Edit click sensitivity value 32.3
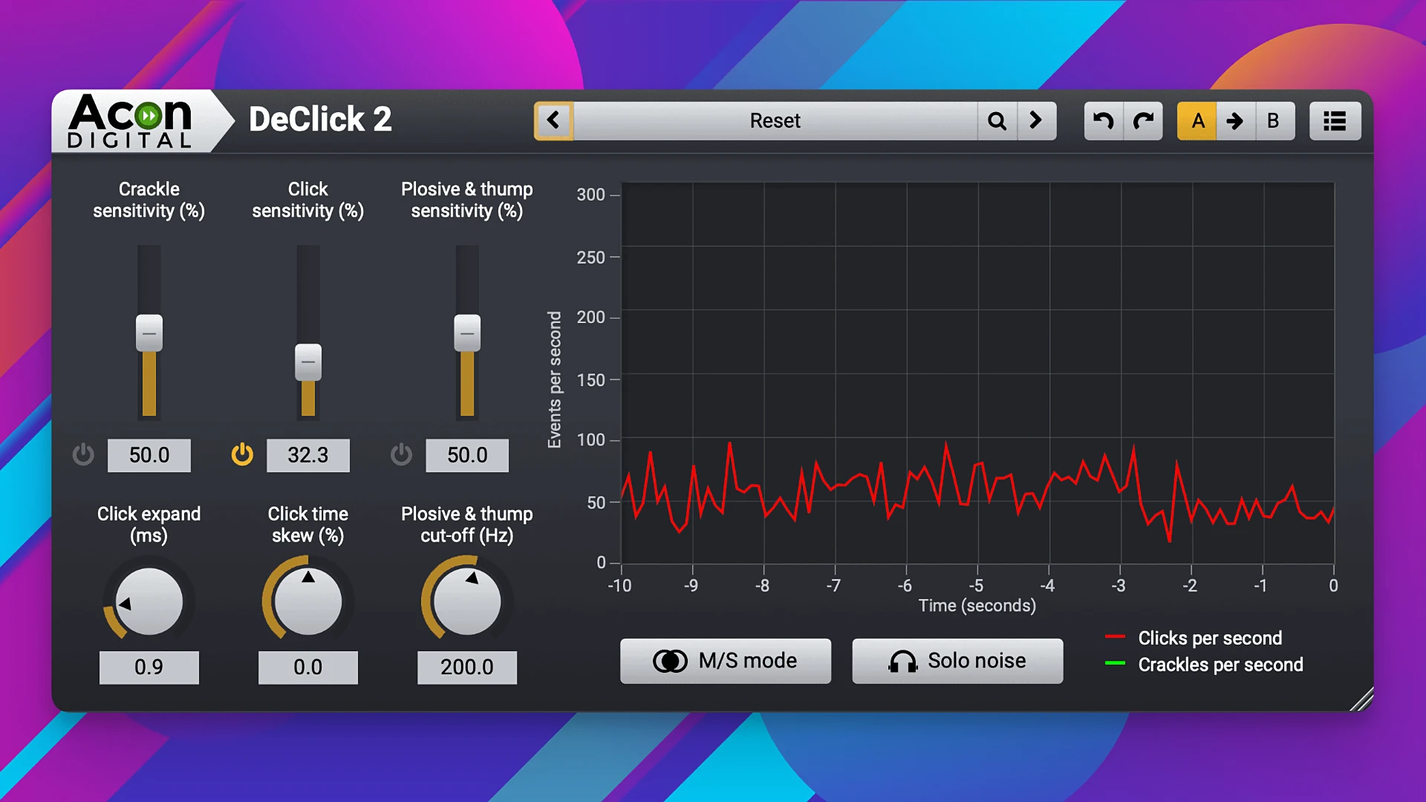The image size is (1426, 802). [308, 455]
